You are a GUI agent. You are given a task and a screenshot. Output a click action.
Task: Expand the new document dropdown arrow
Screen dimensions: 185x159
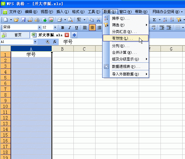tap(11, 20)
